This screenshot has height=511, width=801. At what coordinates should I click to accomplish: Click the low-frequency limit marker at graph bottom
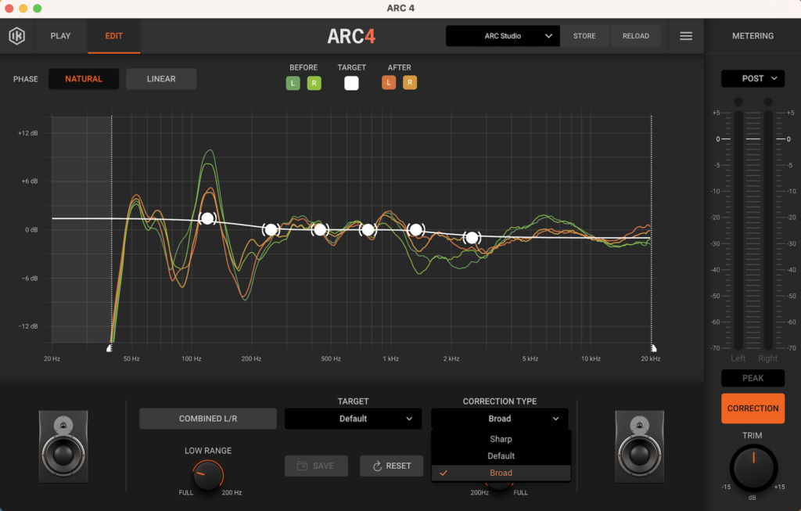pos(110,348)
